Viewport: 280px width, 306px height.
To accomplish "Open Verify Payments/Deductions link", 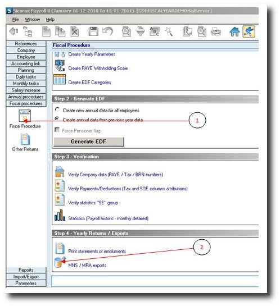I will click(128, 189).
